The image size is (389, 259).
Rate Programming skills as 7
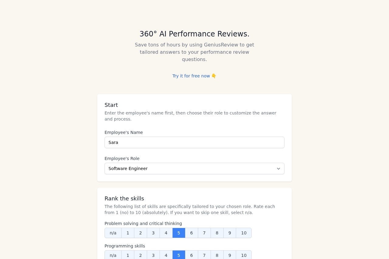(x=204, y=255)
